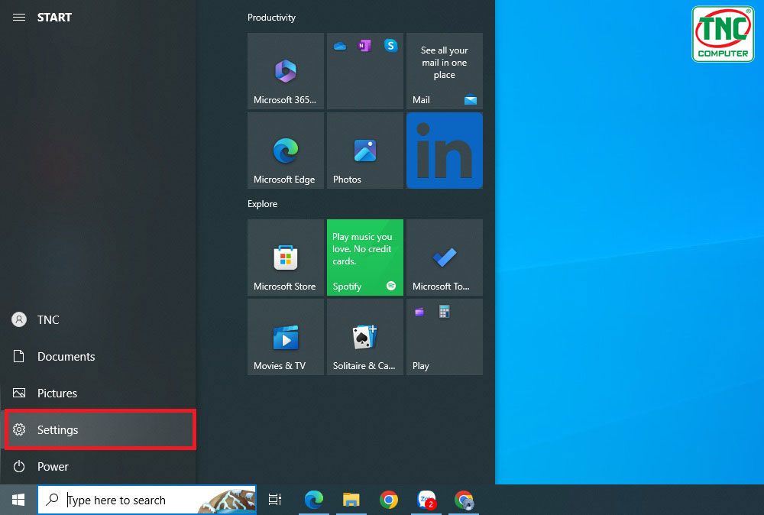
Task: Open the tile folder with OneDrive, OneNote, Skype
Action: click(x=365, y=71)
